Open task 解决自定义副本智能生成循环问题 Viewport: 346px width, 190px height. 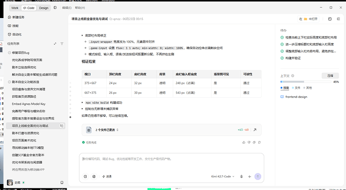[x=35, y=75]
